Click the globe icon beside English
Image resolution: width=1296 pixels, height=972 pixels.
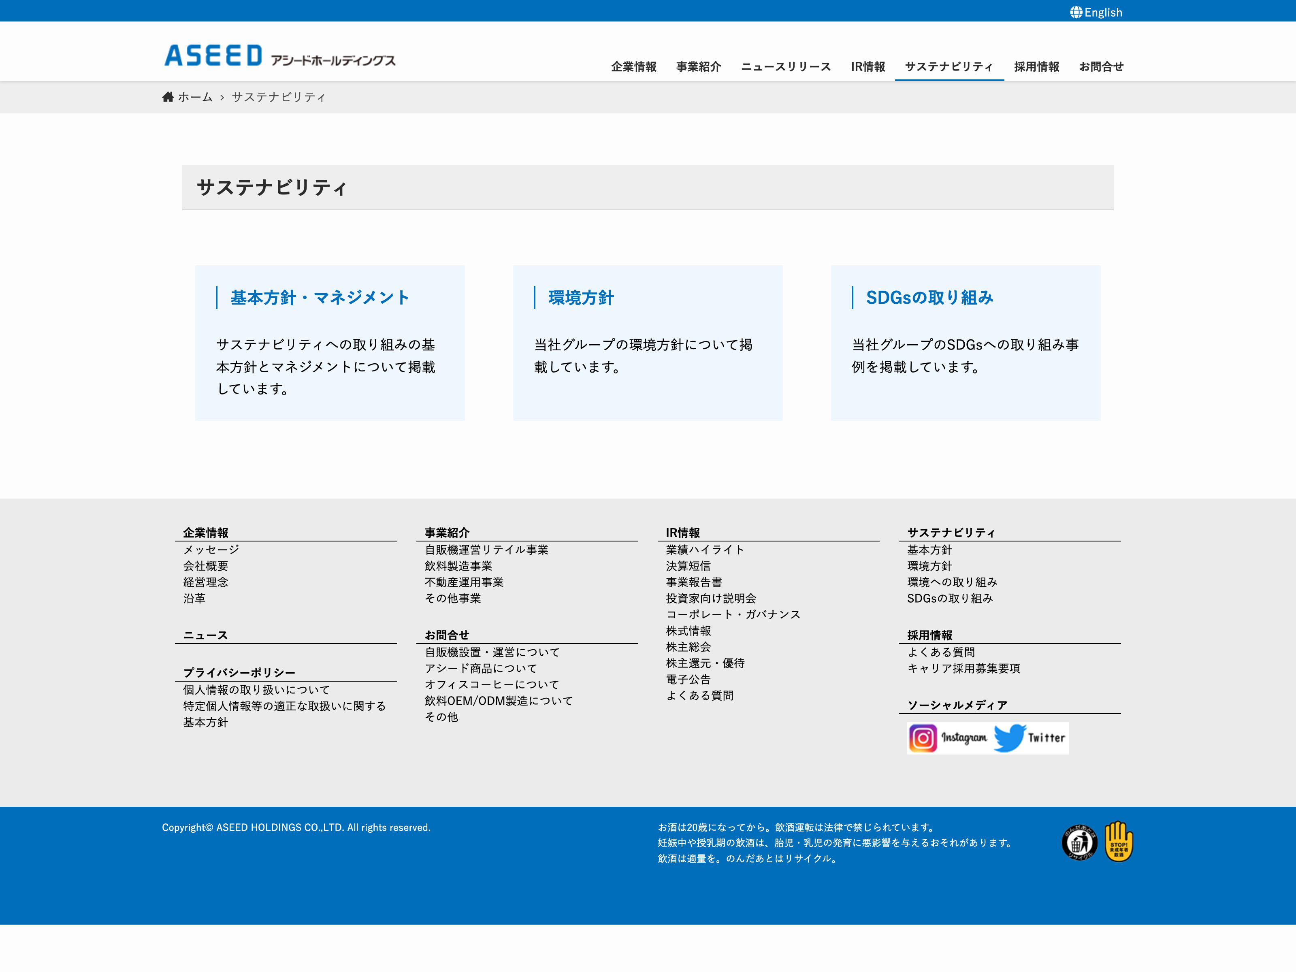(1076, 12)
